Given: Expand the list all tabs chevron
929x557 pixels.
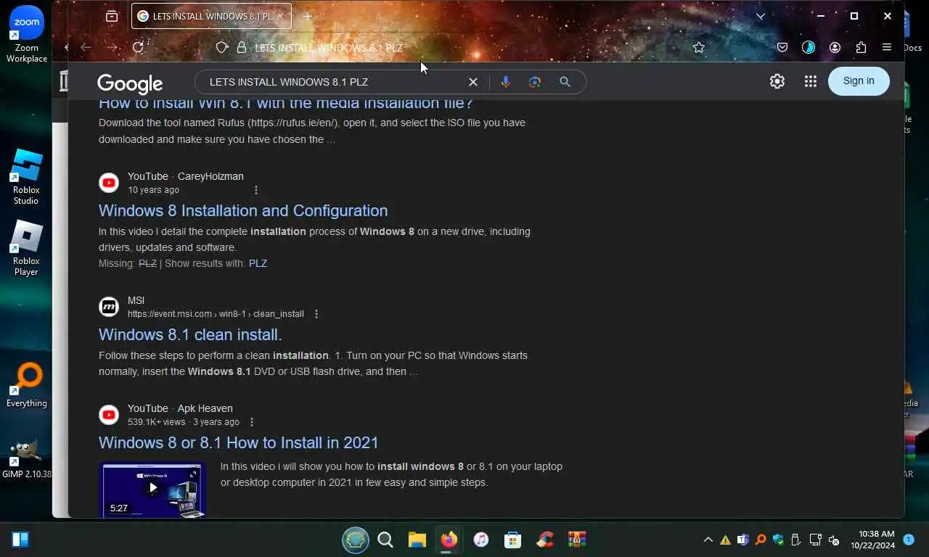Looking at the screenshot, I should click(761, 16).
